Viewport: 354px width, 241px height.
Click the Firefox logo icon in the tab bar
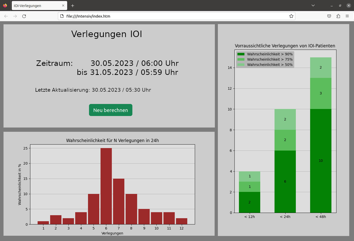[5, 5]
